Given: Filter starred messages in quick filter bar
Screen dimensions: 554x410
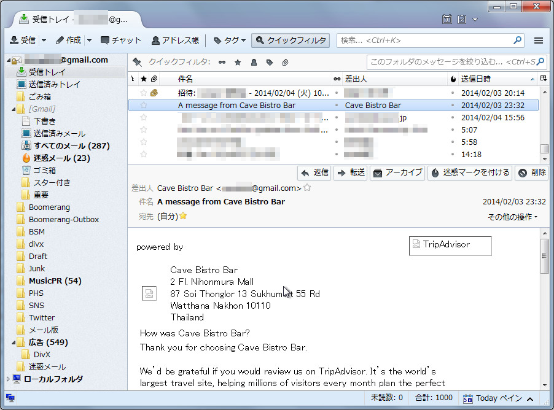Looking at the screenshot, I should (x=237, y=61).
